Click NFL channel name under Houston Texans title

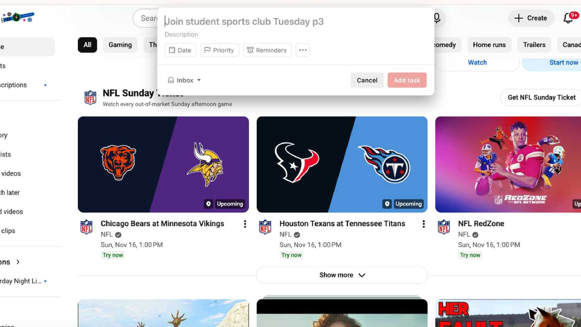(286, 235)
